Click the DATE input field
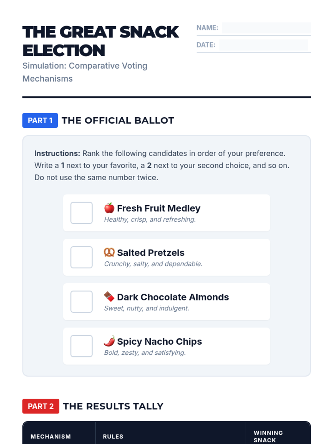 click(263, 45)
